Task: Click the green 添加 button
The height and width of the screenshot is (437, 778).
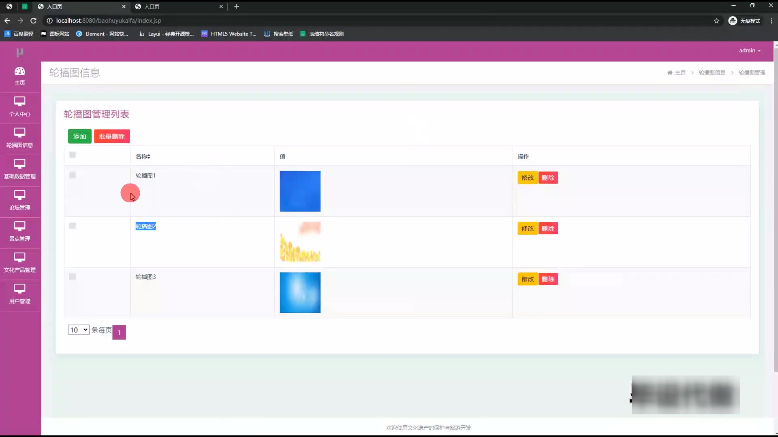Action: click(x=79, y=136)
